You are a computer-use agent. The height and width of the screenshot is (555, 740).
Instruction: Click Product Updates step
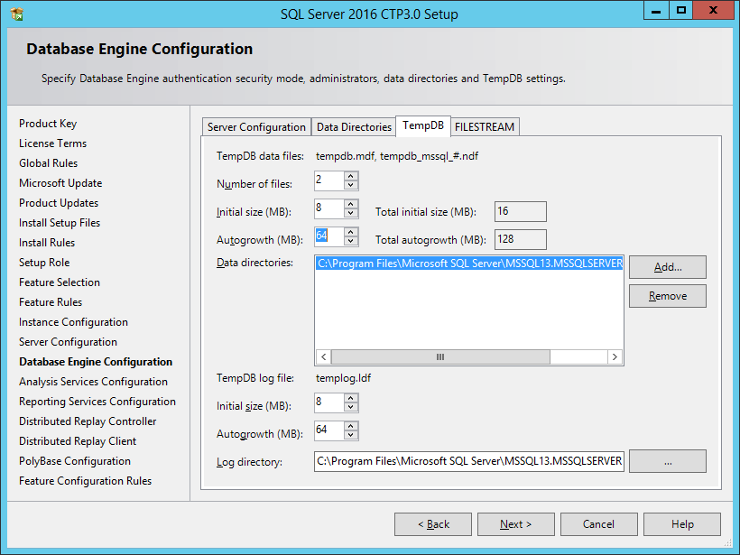coord(59,203)
